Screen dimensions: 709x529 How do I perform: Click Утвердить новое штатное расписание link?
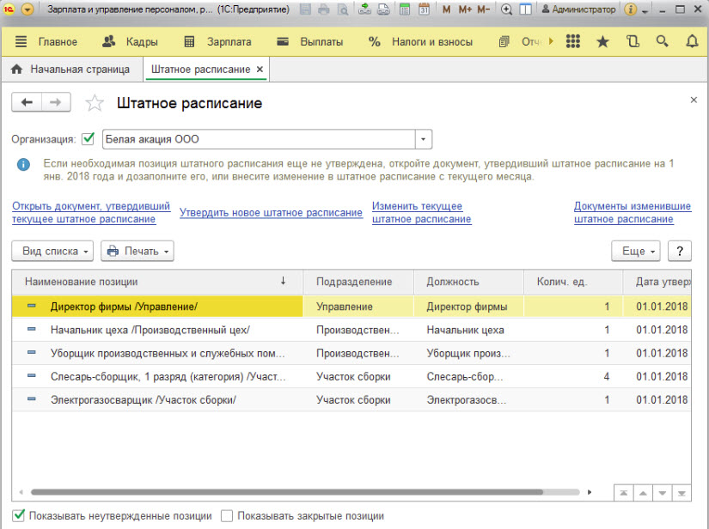[x=271, y=213]
